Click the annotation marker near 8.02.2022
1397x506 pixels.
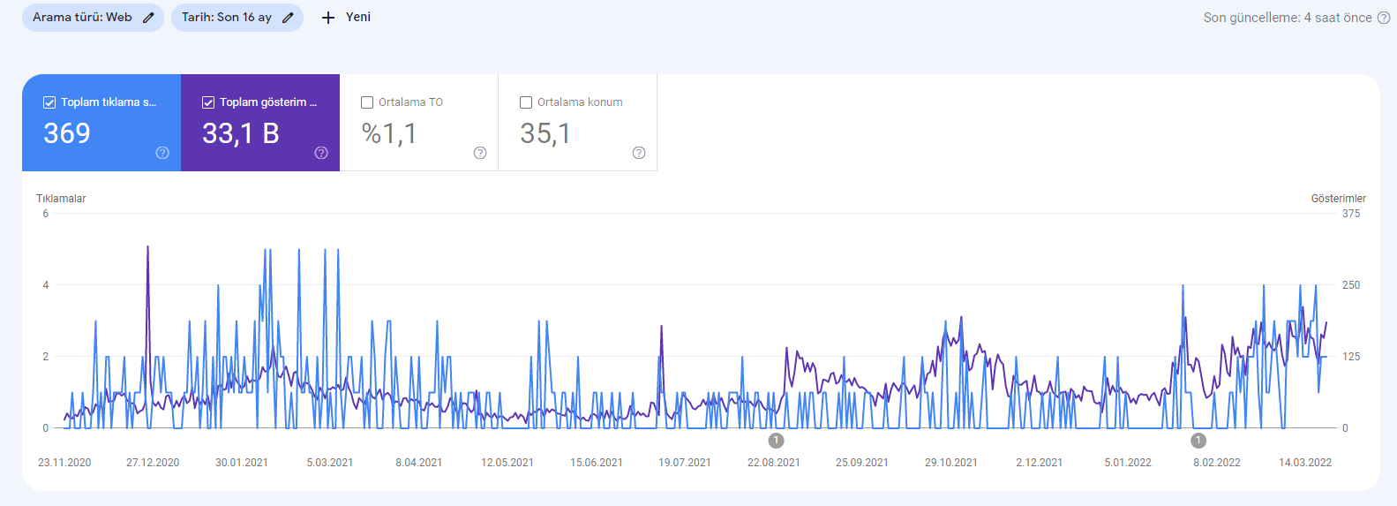click(1198, 440)
